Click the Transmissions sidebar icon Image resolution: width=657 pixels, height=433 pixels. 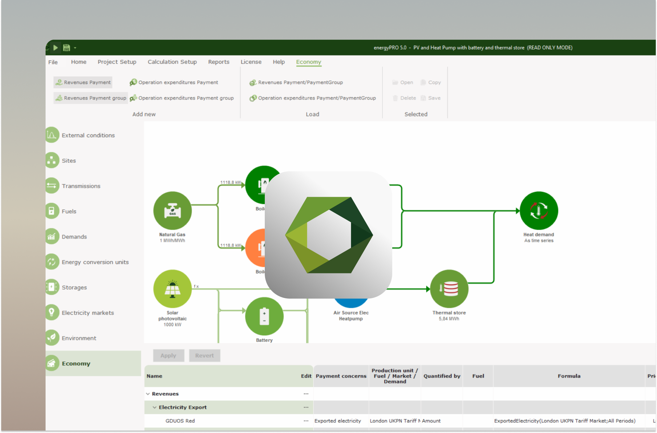(x=52, y=186)
